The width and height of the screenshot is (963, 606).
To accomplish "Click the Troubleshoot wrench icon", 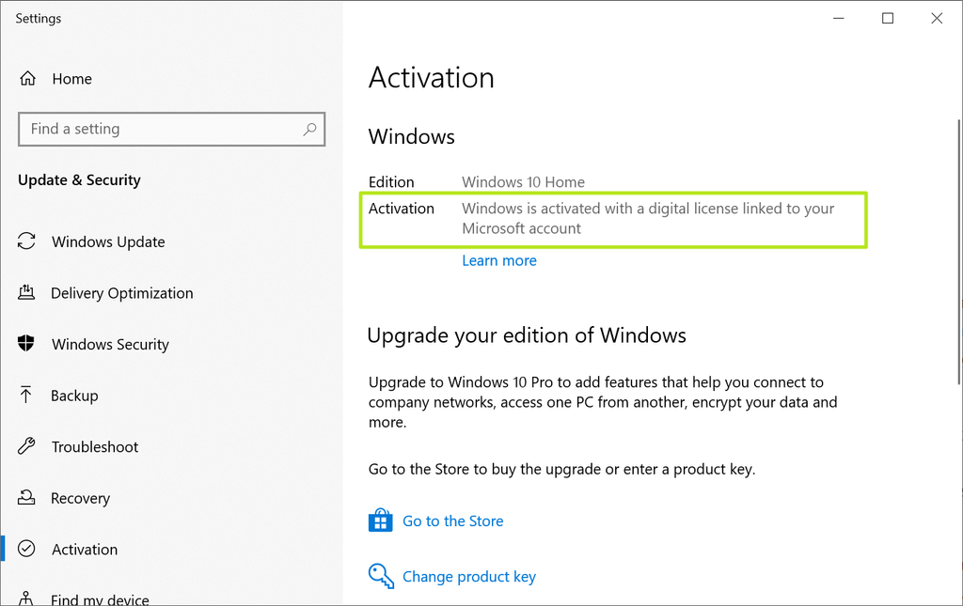I will (x=27, y=446).
